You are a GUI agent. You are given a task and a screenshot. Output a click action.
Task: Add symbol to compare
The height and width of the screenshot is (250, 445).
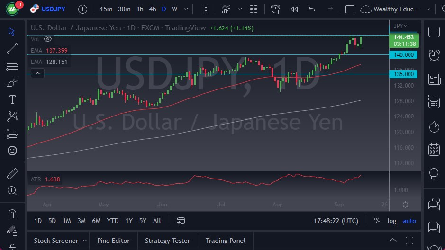pos(82,9)
